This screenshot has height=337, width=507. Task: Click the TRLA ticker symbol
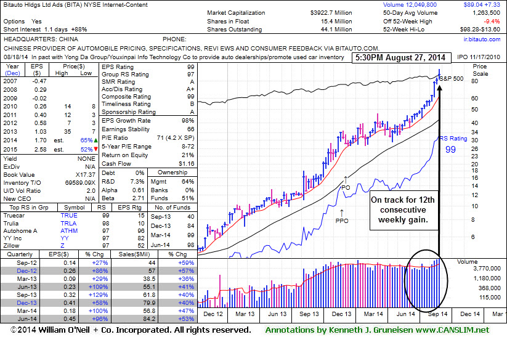coord(68,224)
